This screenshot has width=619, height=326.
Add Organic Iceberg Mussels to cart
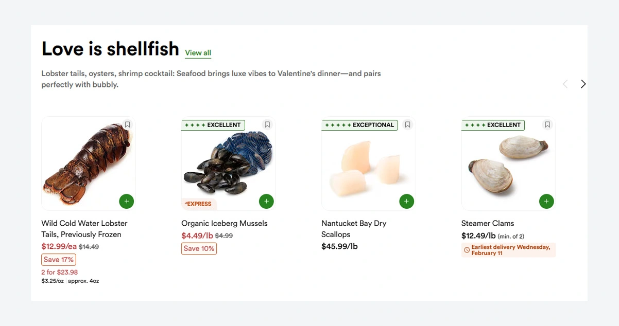[266, 201]
